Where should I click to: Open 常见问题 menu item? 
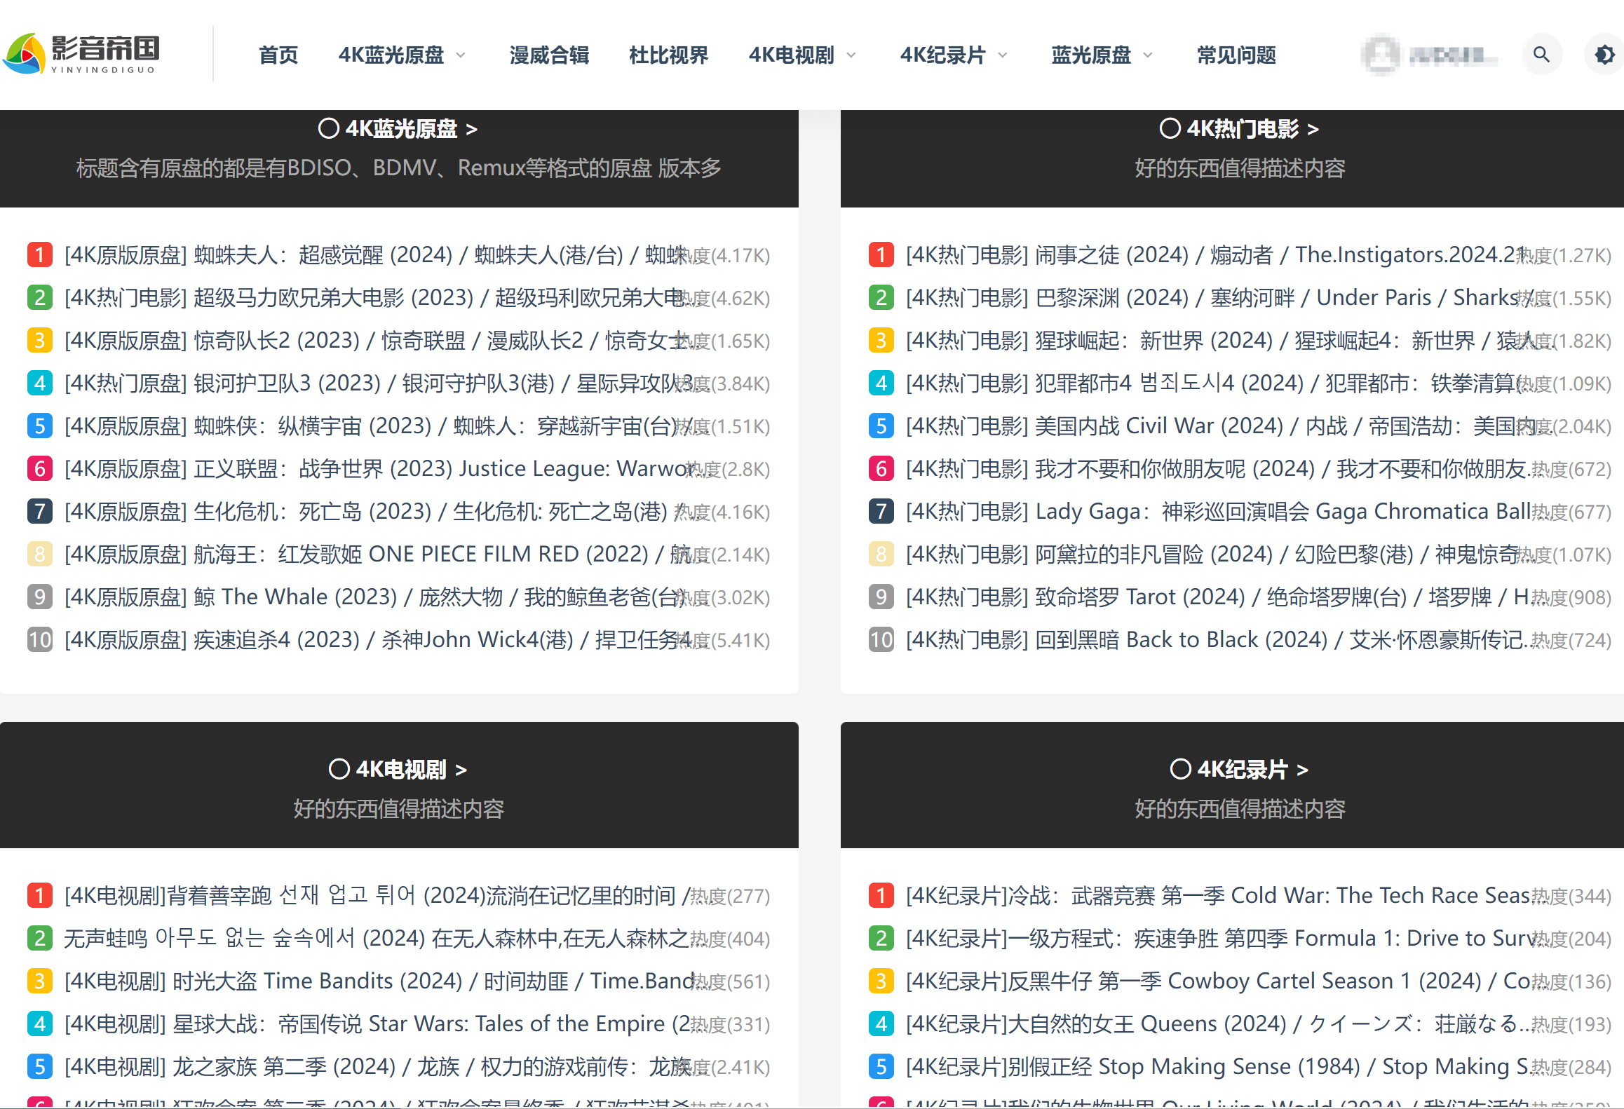click(x=1236, y=55)
